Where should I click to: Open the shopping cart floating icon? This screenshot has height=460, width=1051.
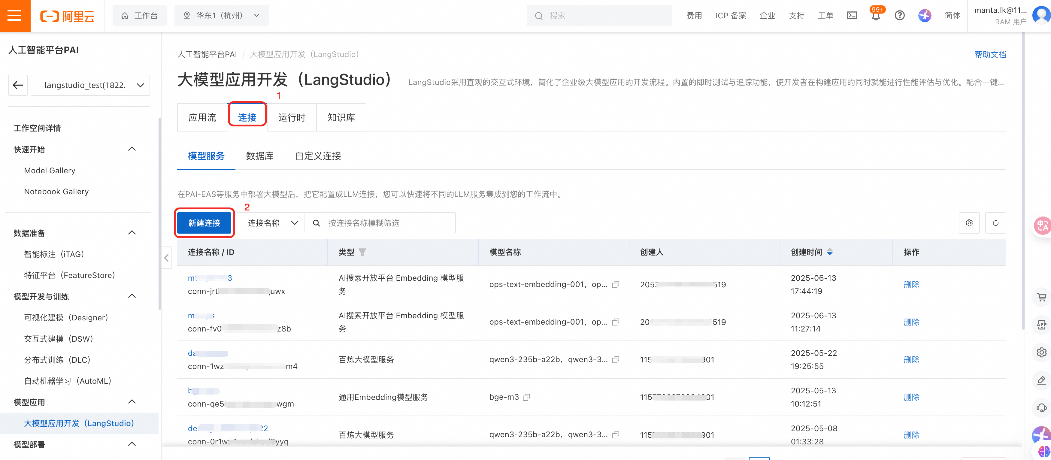1042,297
